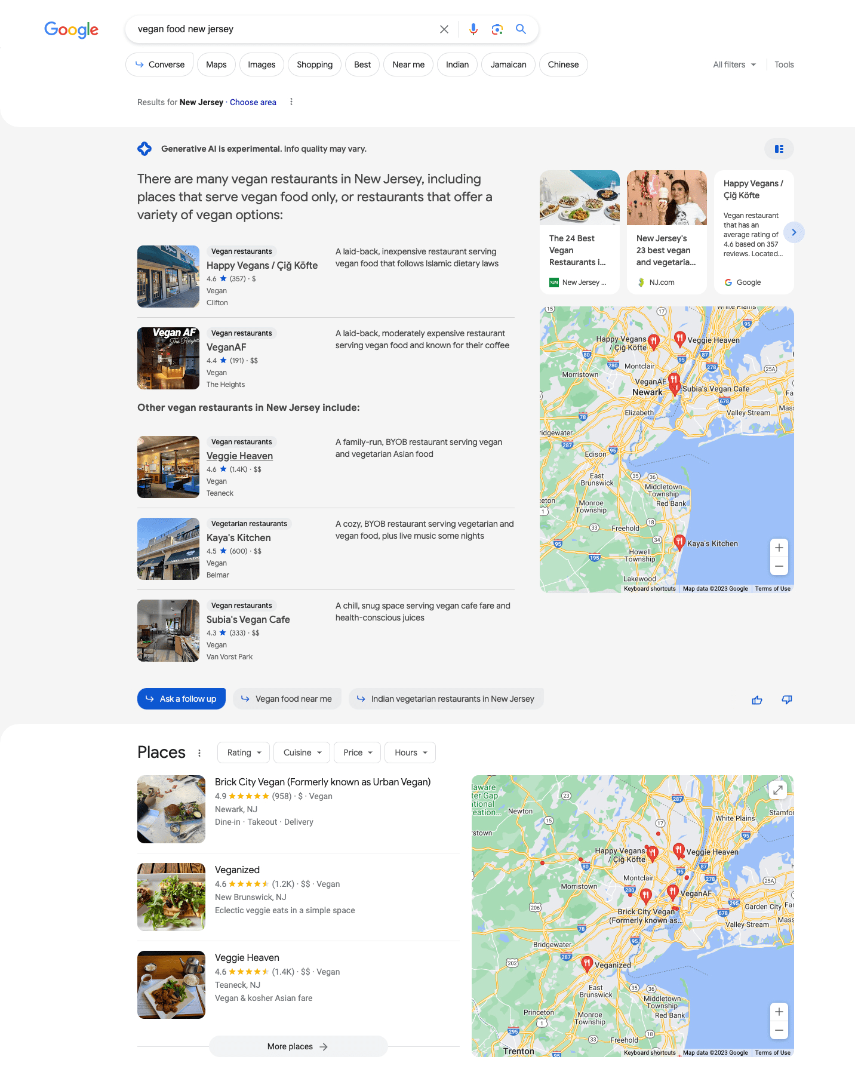Apply the Best filter chip

362,64
